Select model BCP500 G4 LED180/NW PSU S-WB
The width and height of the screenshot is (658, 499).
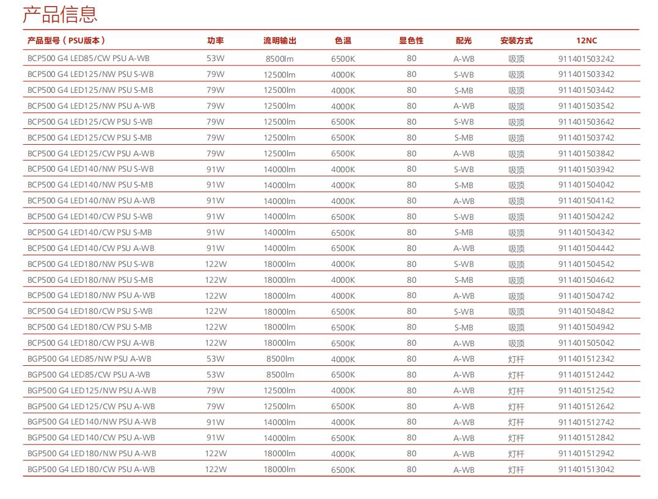click(x=90, y=264)
